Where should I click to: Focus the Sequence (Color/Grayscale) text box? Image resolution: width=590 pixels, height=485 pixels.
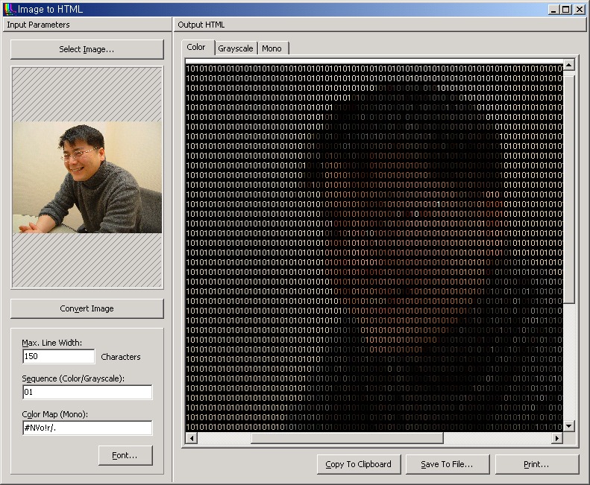[87, 392]
